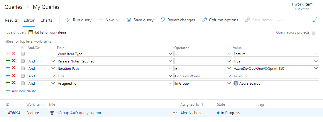Click the Run query play icon
Screen dimensions: 323x122
pyautogui.click(x=68, y=20)
